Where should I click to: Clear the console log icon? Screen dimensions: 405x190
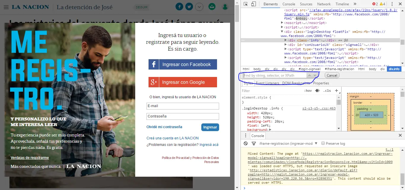(x=245, y=144)
